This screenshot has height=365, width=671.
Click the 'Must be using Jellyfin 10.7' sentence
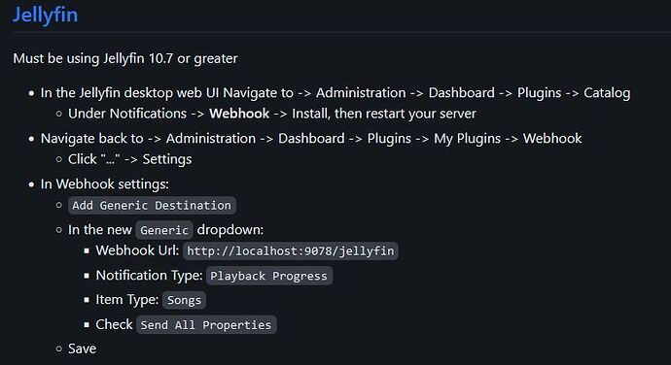coord(125,58)
